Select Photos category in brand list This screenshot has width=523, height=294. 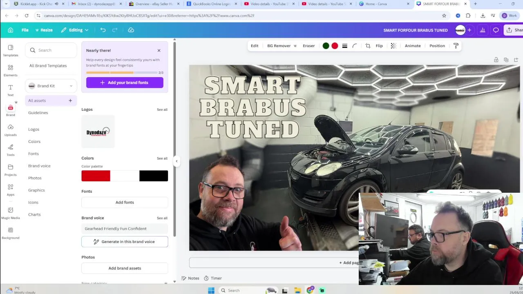click(35, 178)
